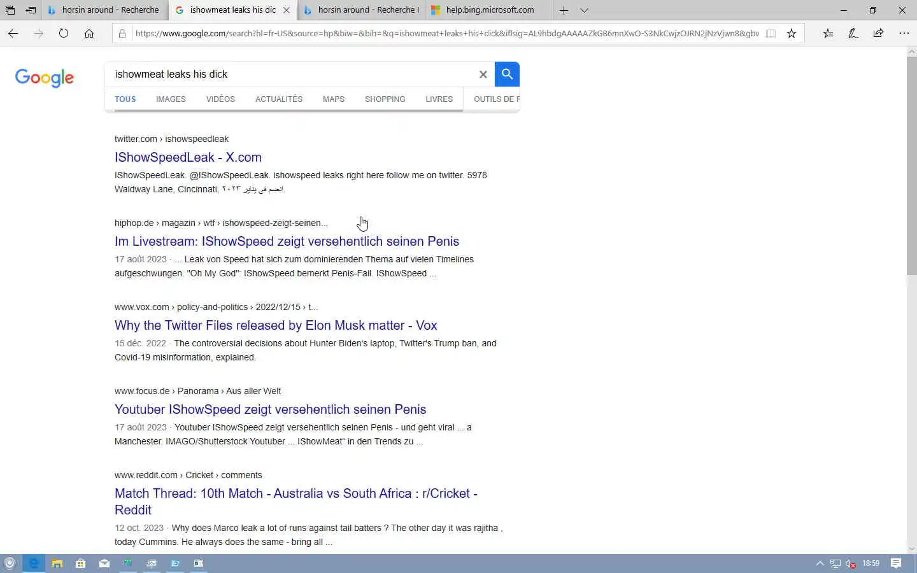917x573 pixels.
Task: Switch to second horsin around Recherche tab
Action: coord(362,10)
